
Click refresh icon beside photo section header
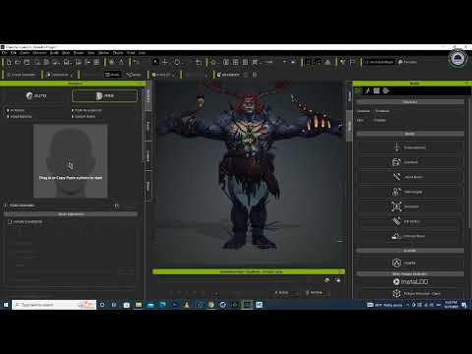[117, 206]
